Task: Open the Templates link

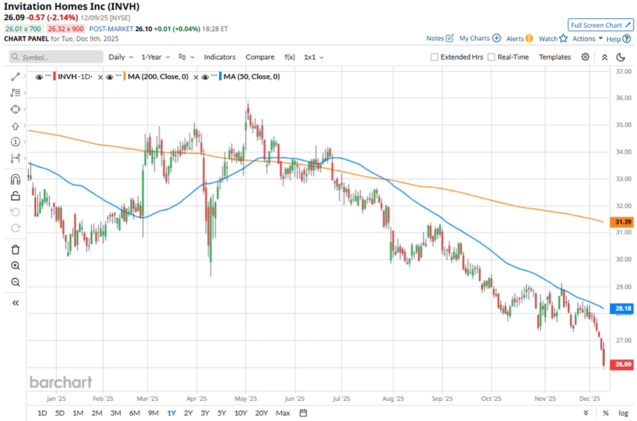Action: click(554, 57)
